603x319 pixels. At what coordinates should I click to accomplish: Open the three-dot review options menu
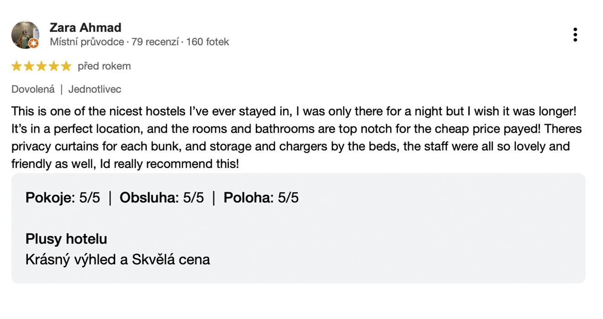click(x=575, y=35)
